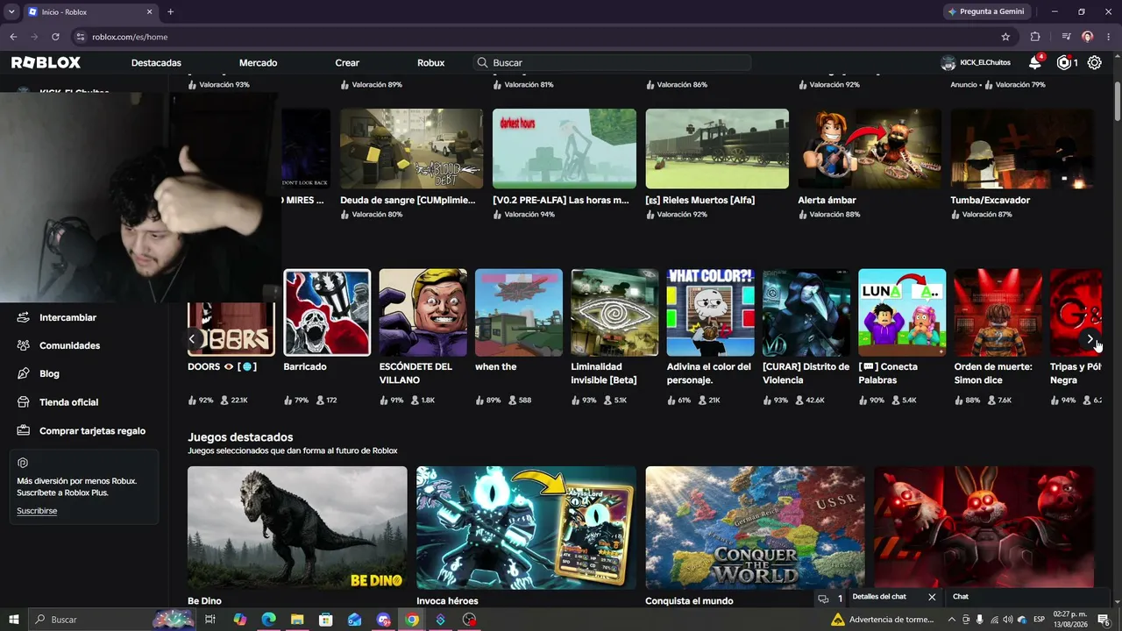Open the Chrome profile avatar

1088,37
